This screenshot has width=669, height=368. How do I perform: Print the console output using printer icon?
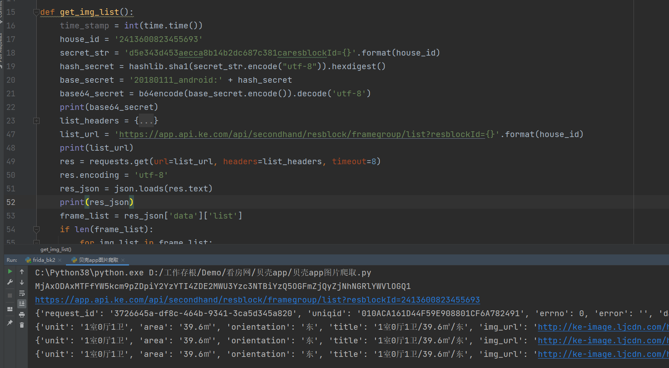point(22,314)
